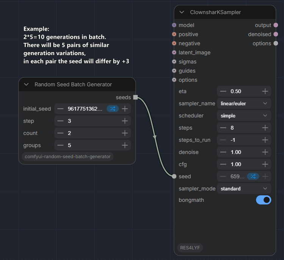Click the sigmas input socket
The width and height of the screenshot is (284, 260).
174,62
